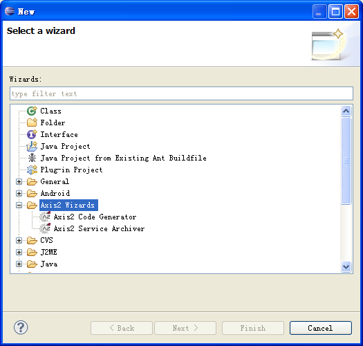Image resolution: width=363 pixels, height=346 pixels.
Task: Click inside the type filter text field
Action: click(x=181, y=93)
